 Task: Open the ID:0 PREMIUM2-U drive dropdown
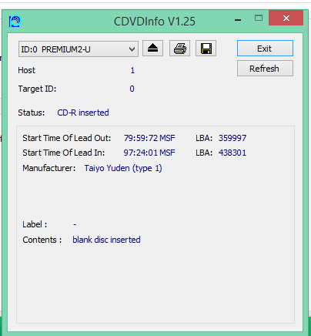79,49
